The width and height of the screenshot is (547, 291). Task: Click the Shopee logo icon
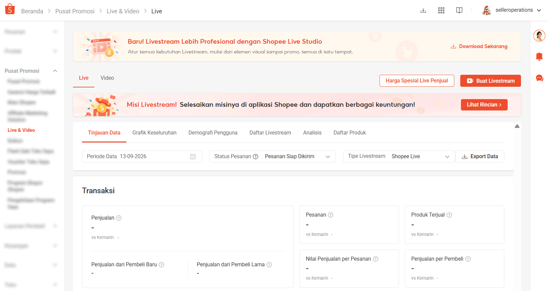10,9
